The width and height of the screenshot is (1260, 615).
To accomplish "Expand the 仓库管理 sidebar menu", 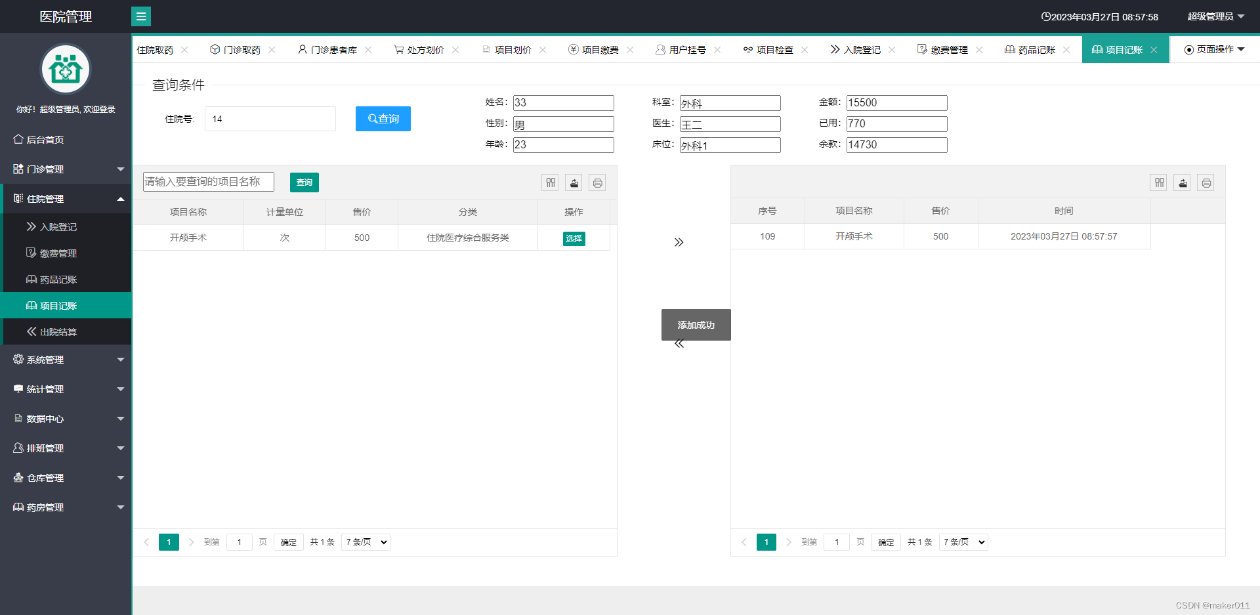I will pyautogui.click(x=66, y=478).
